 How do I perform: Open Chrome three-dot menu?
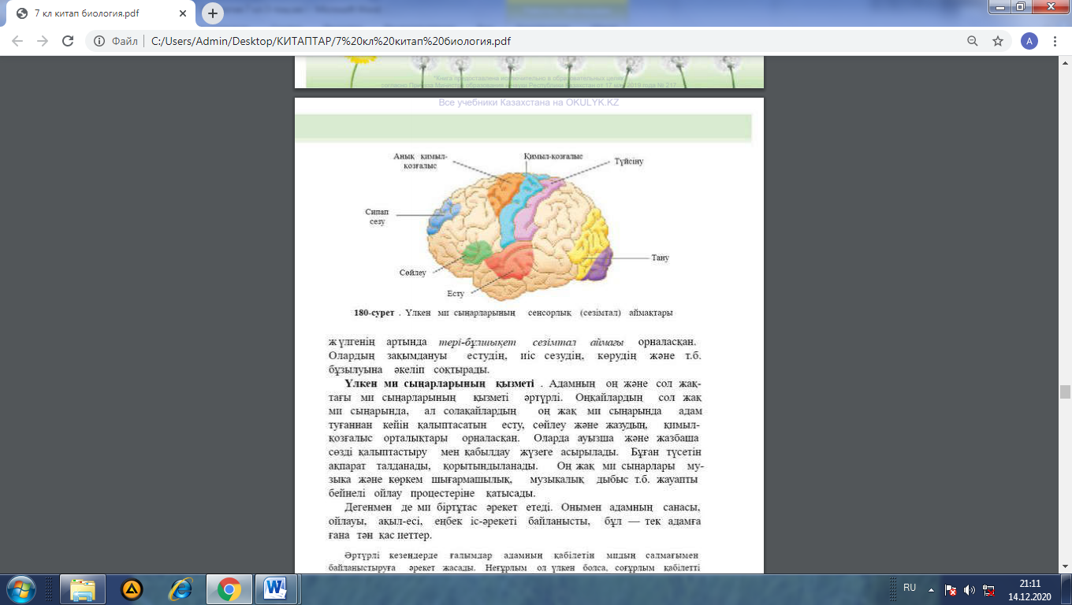(x=1055, y=41)
